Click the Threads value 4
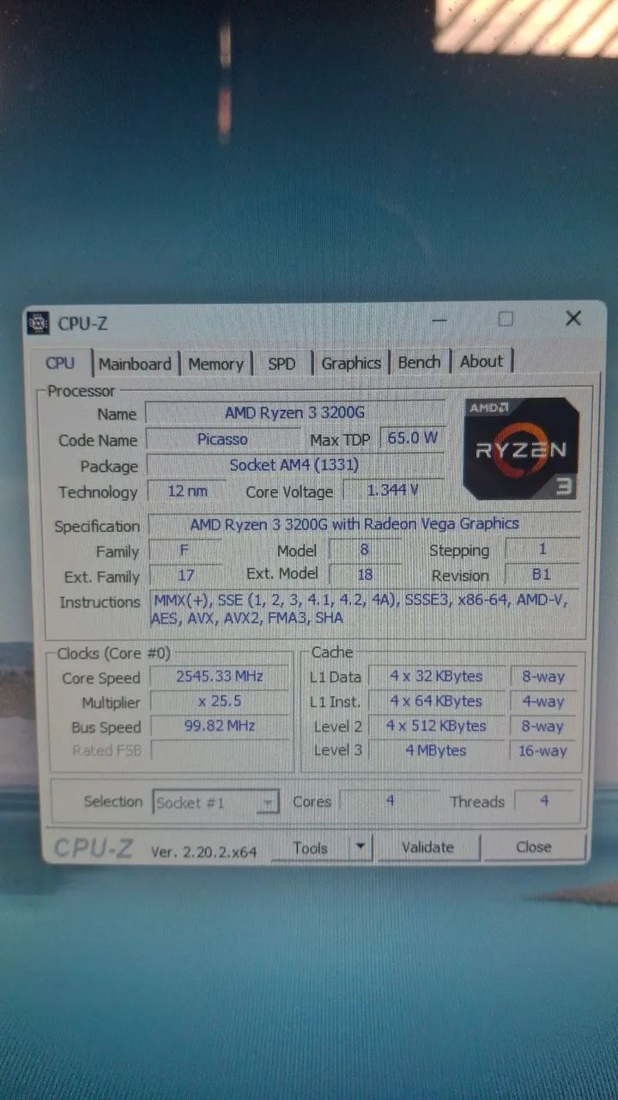This screenshot has width=618, height=1100. coord(544,801)
